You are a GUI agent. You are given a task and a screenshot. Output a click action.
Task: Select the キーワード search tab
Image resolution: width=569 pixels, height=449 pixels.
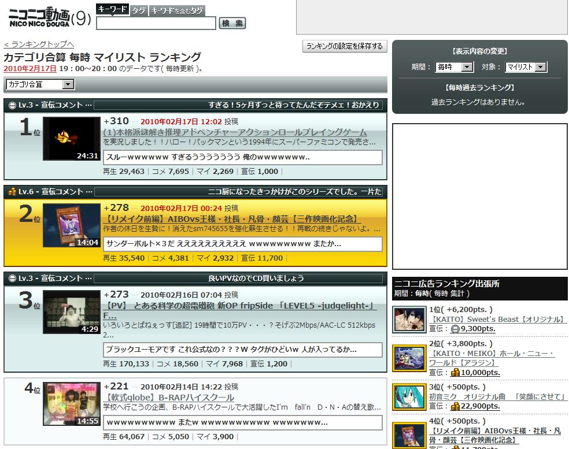113,9
